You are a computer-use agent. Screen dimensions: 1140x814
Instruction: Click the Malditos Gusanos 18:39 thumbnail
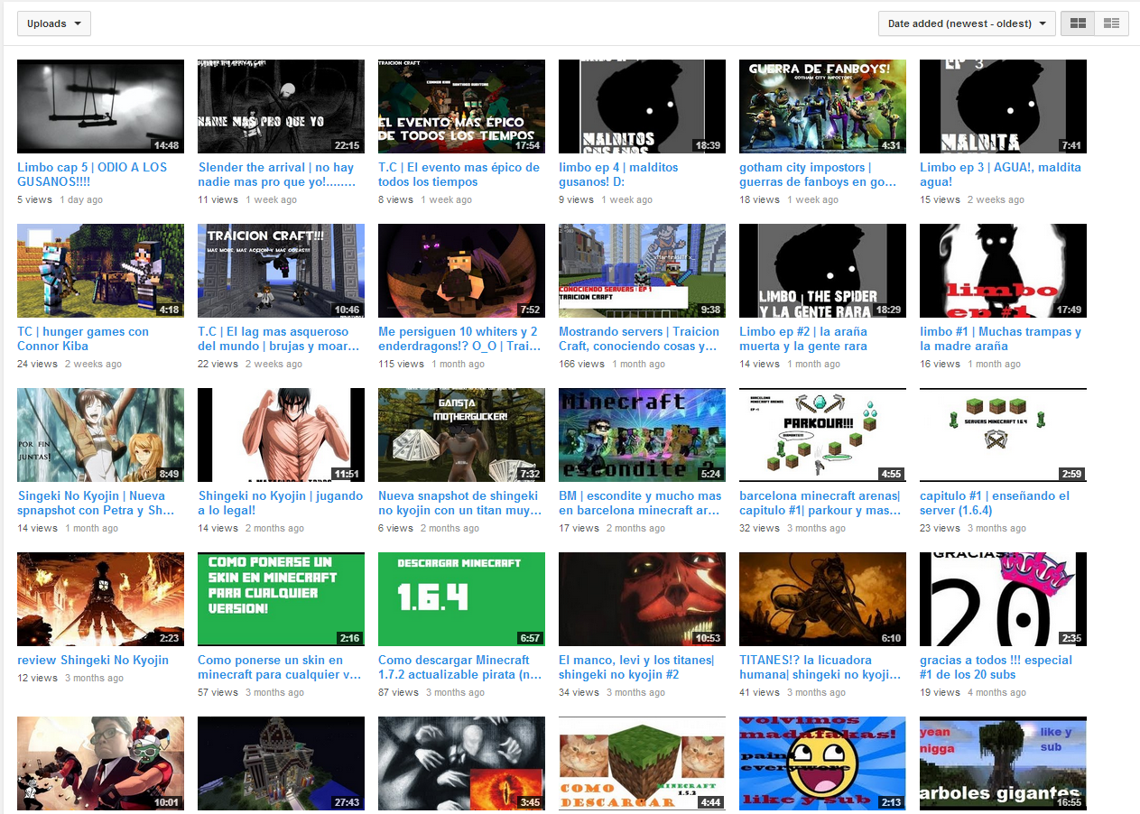(x=642, y=106)
